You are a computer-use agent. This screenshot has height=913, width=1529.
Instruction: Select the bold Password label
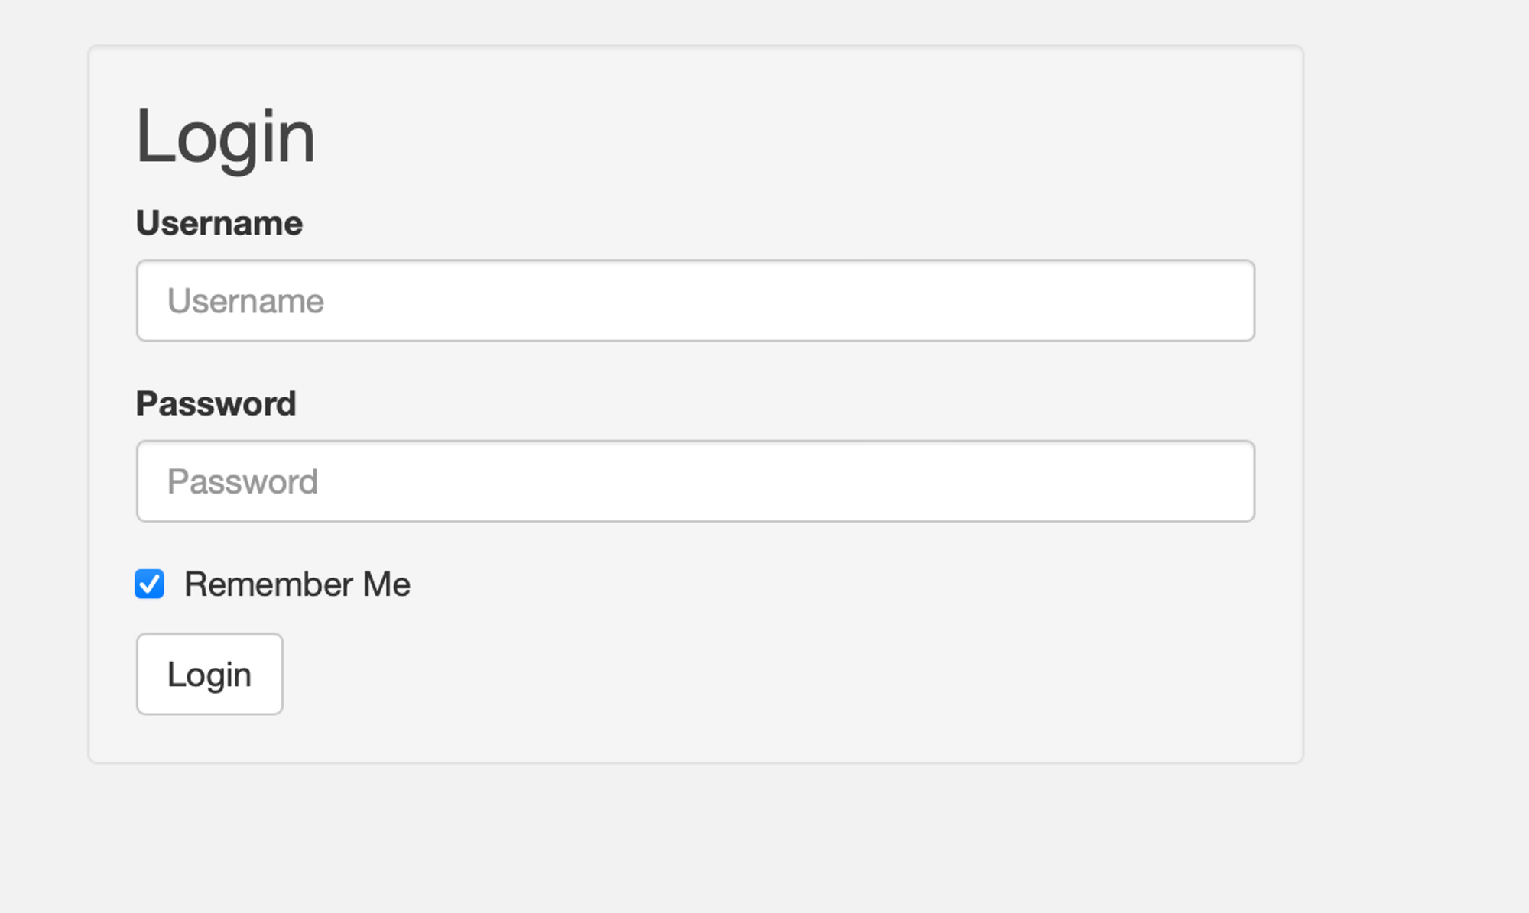pyautogui.click(x=216, y=403)
